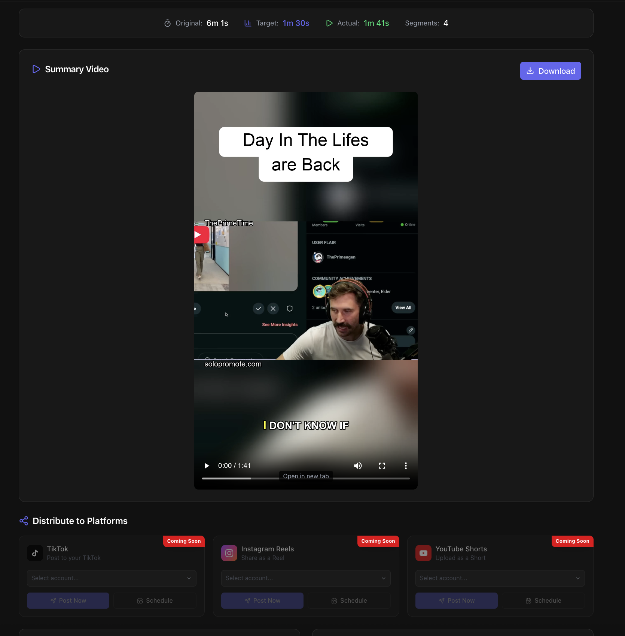
Task: Click Post Now under TikTok
Action: [x=68, y=600]
